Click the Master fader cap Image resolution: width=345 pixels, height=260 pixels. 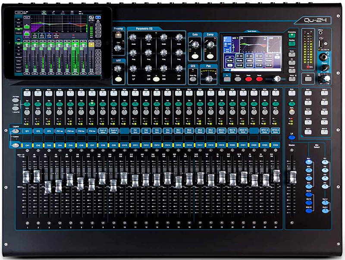(x=293, y=178)
